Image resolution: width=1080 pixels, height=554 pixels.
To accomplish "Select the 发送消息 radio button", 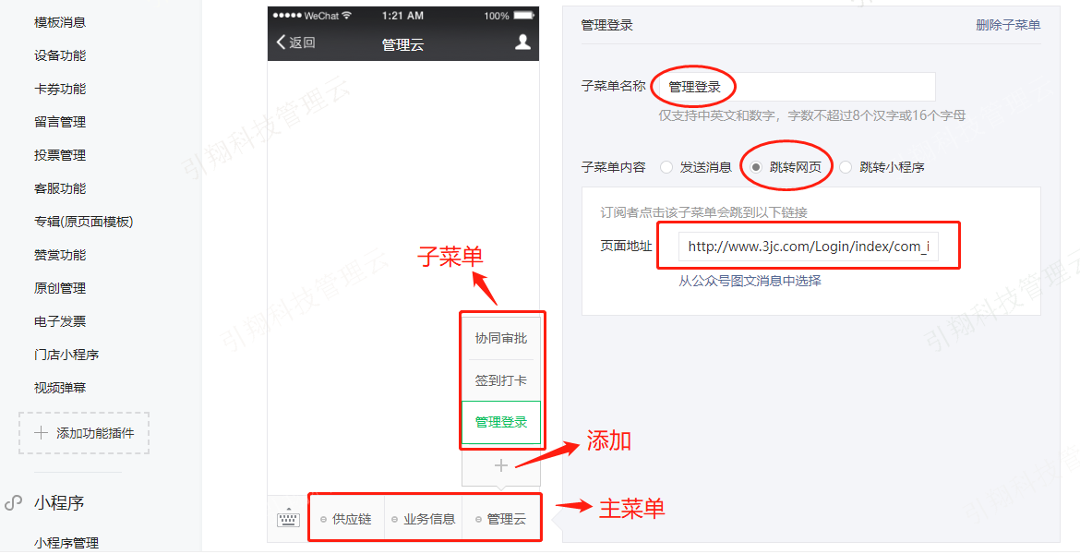I will [666, 167].
